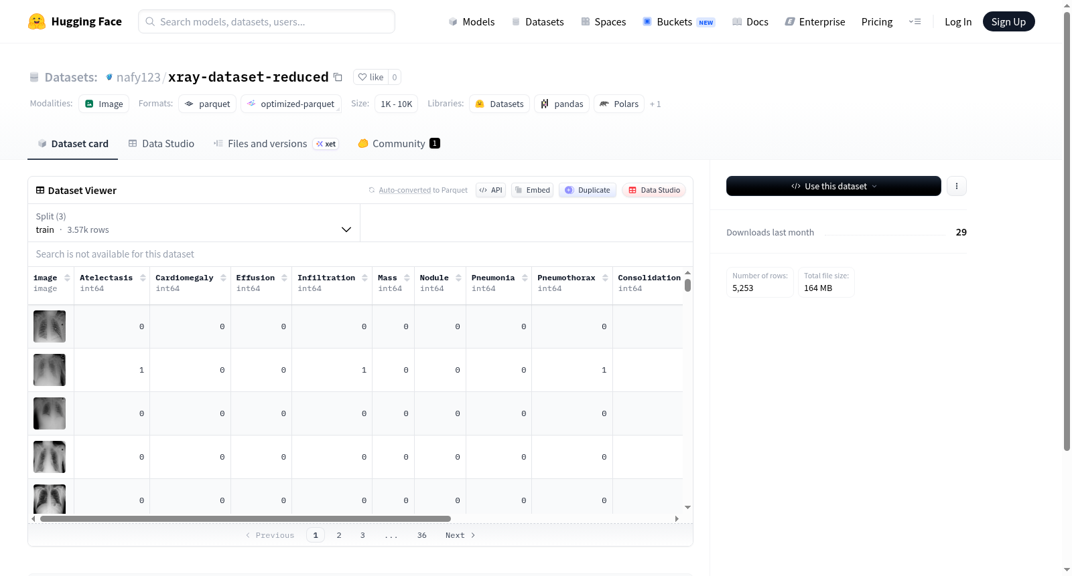Click the Previous page button
The image size is (1072, 576).
tap(270, 535)
